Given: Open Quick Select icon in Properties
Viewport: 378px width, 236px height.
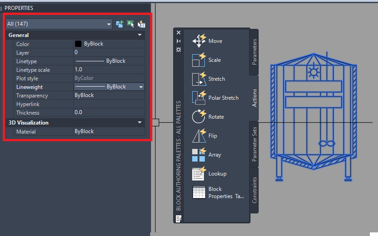Looking at the screenshot, I should pyautogui.click(x=141, y=24).
